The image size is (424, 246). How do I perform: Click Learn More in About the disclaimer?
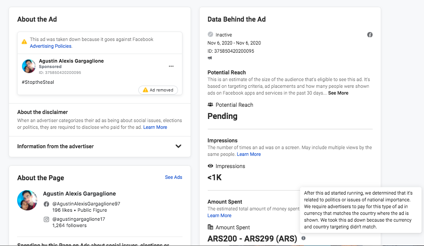point(155,128)
